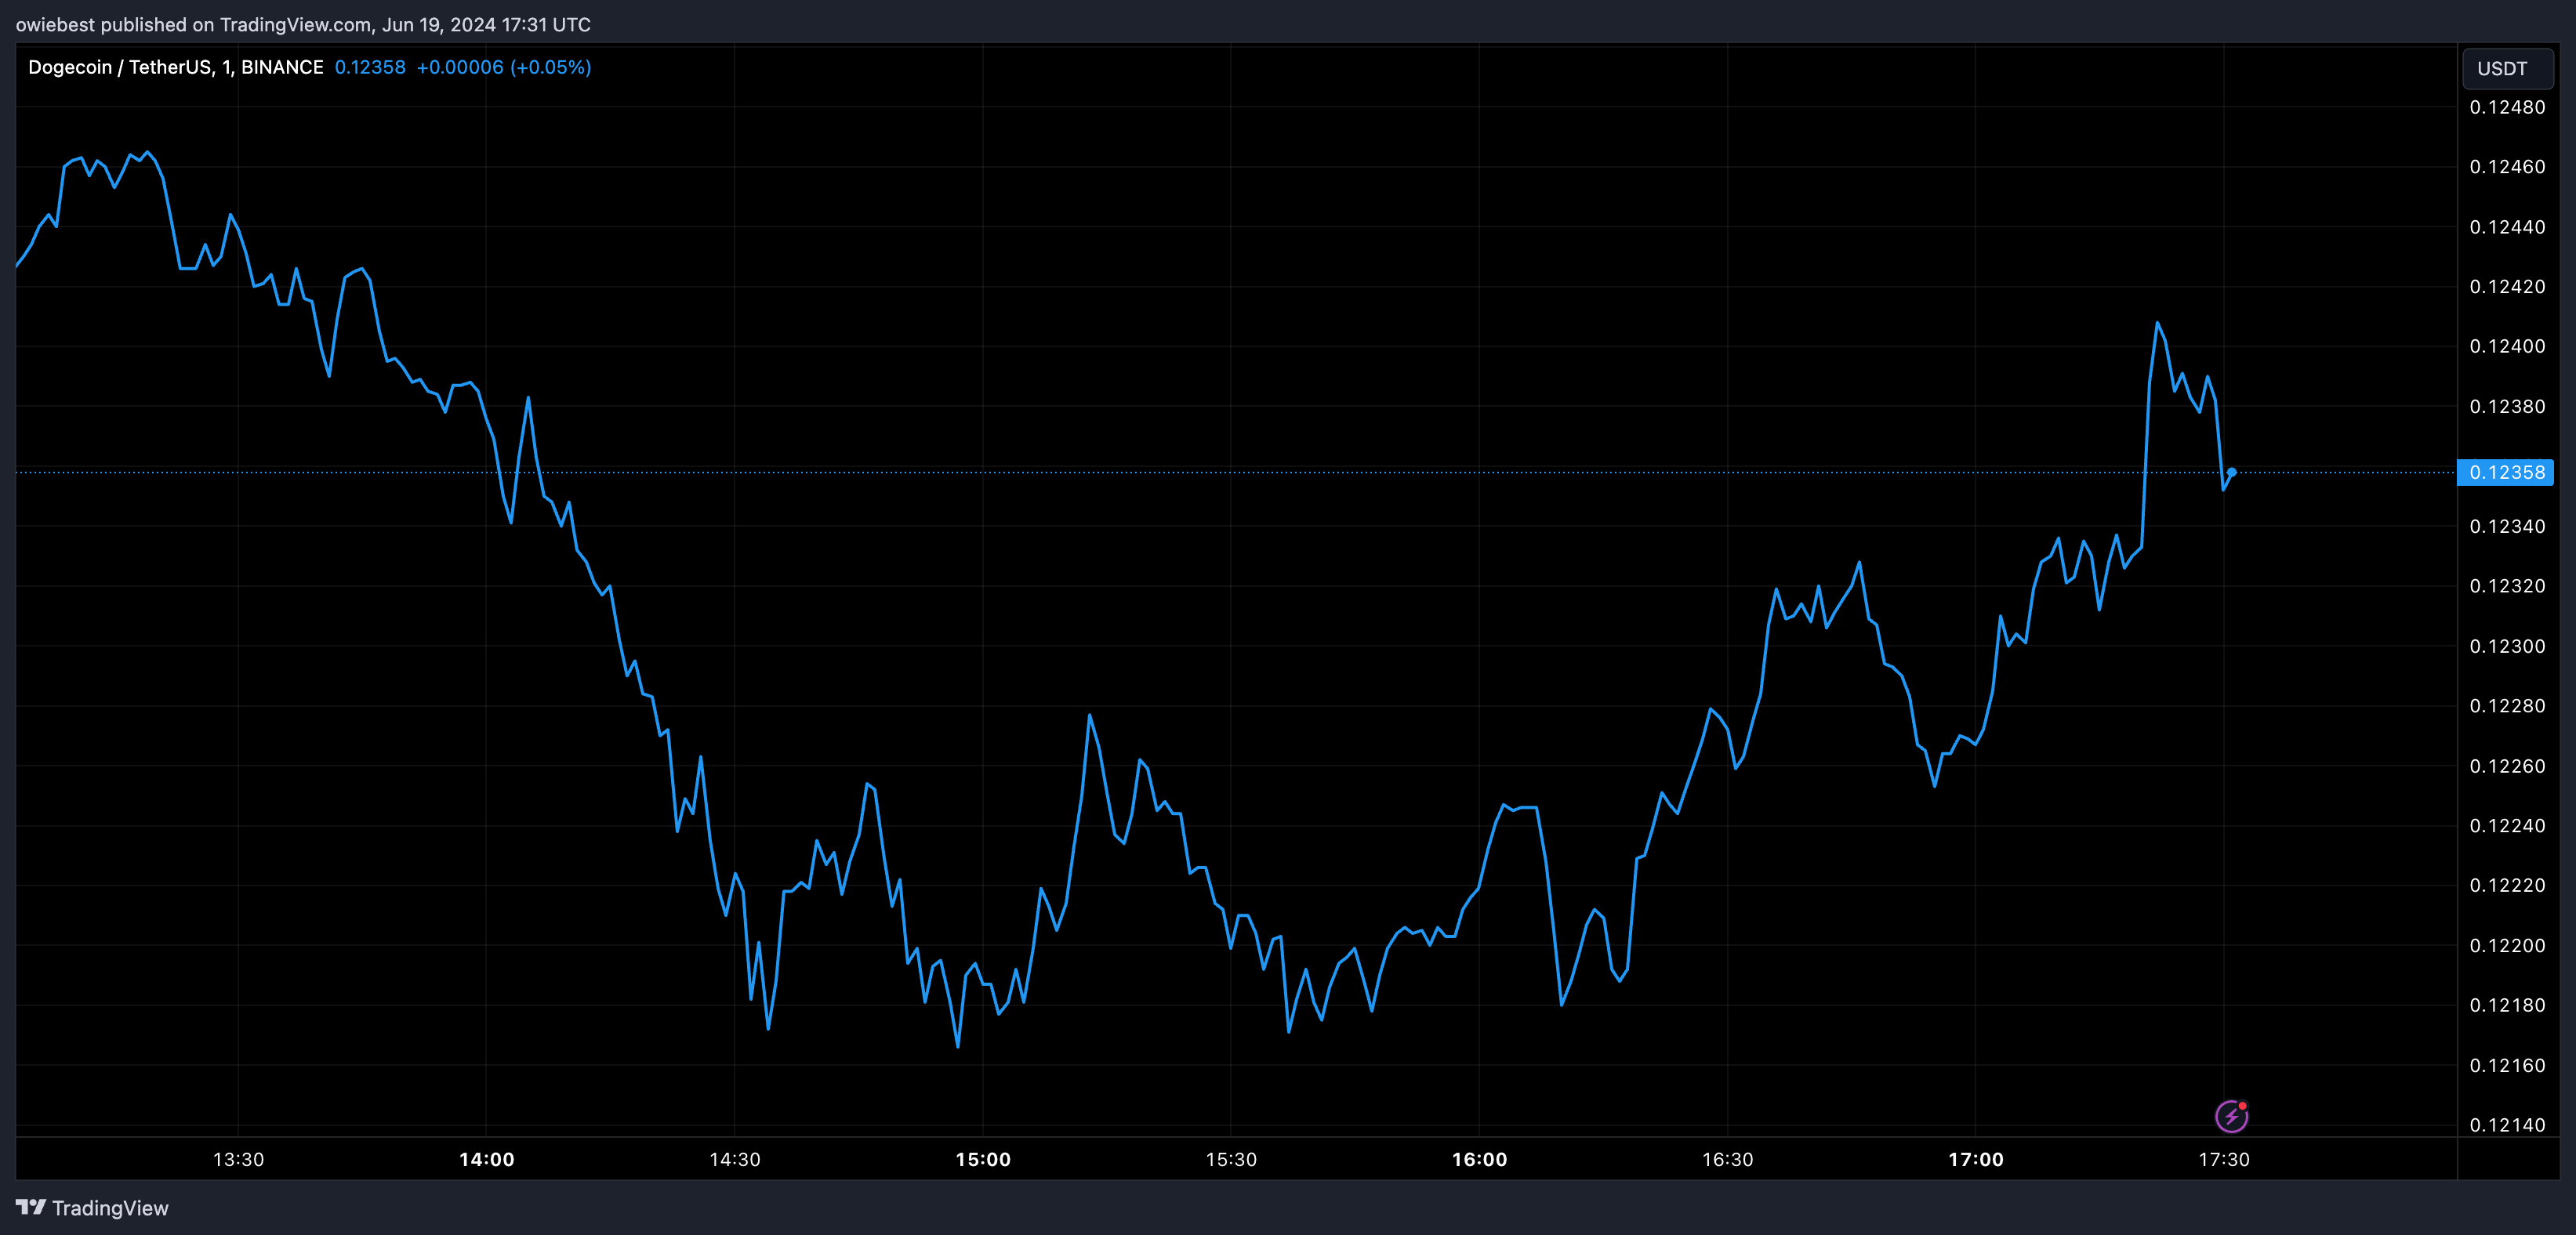
Task: Click the purple lightning bolt icon
Action: point(2231,1116)
